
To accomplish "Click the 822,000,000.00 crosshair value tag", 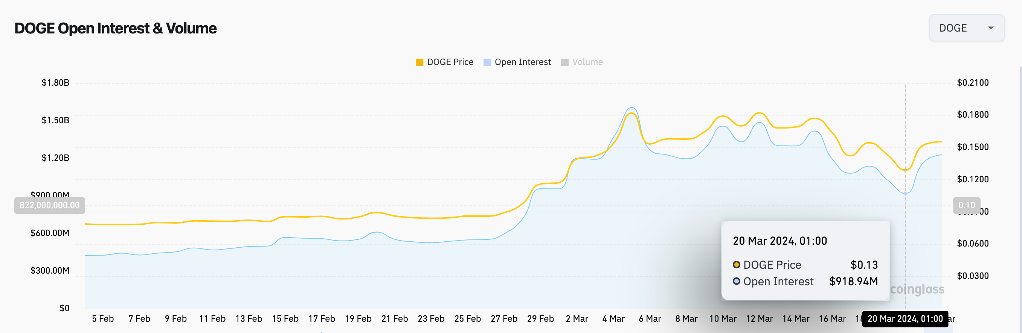I will (50, 206).
